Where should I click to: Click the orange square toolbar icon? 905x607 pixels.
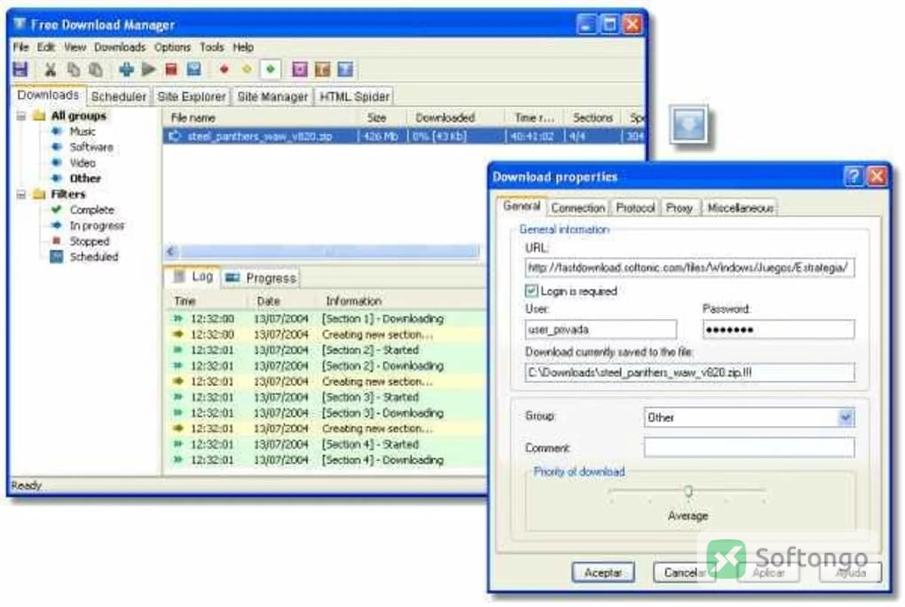click(322, 70)
